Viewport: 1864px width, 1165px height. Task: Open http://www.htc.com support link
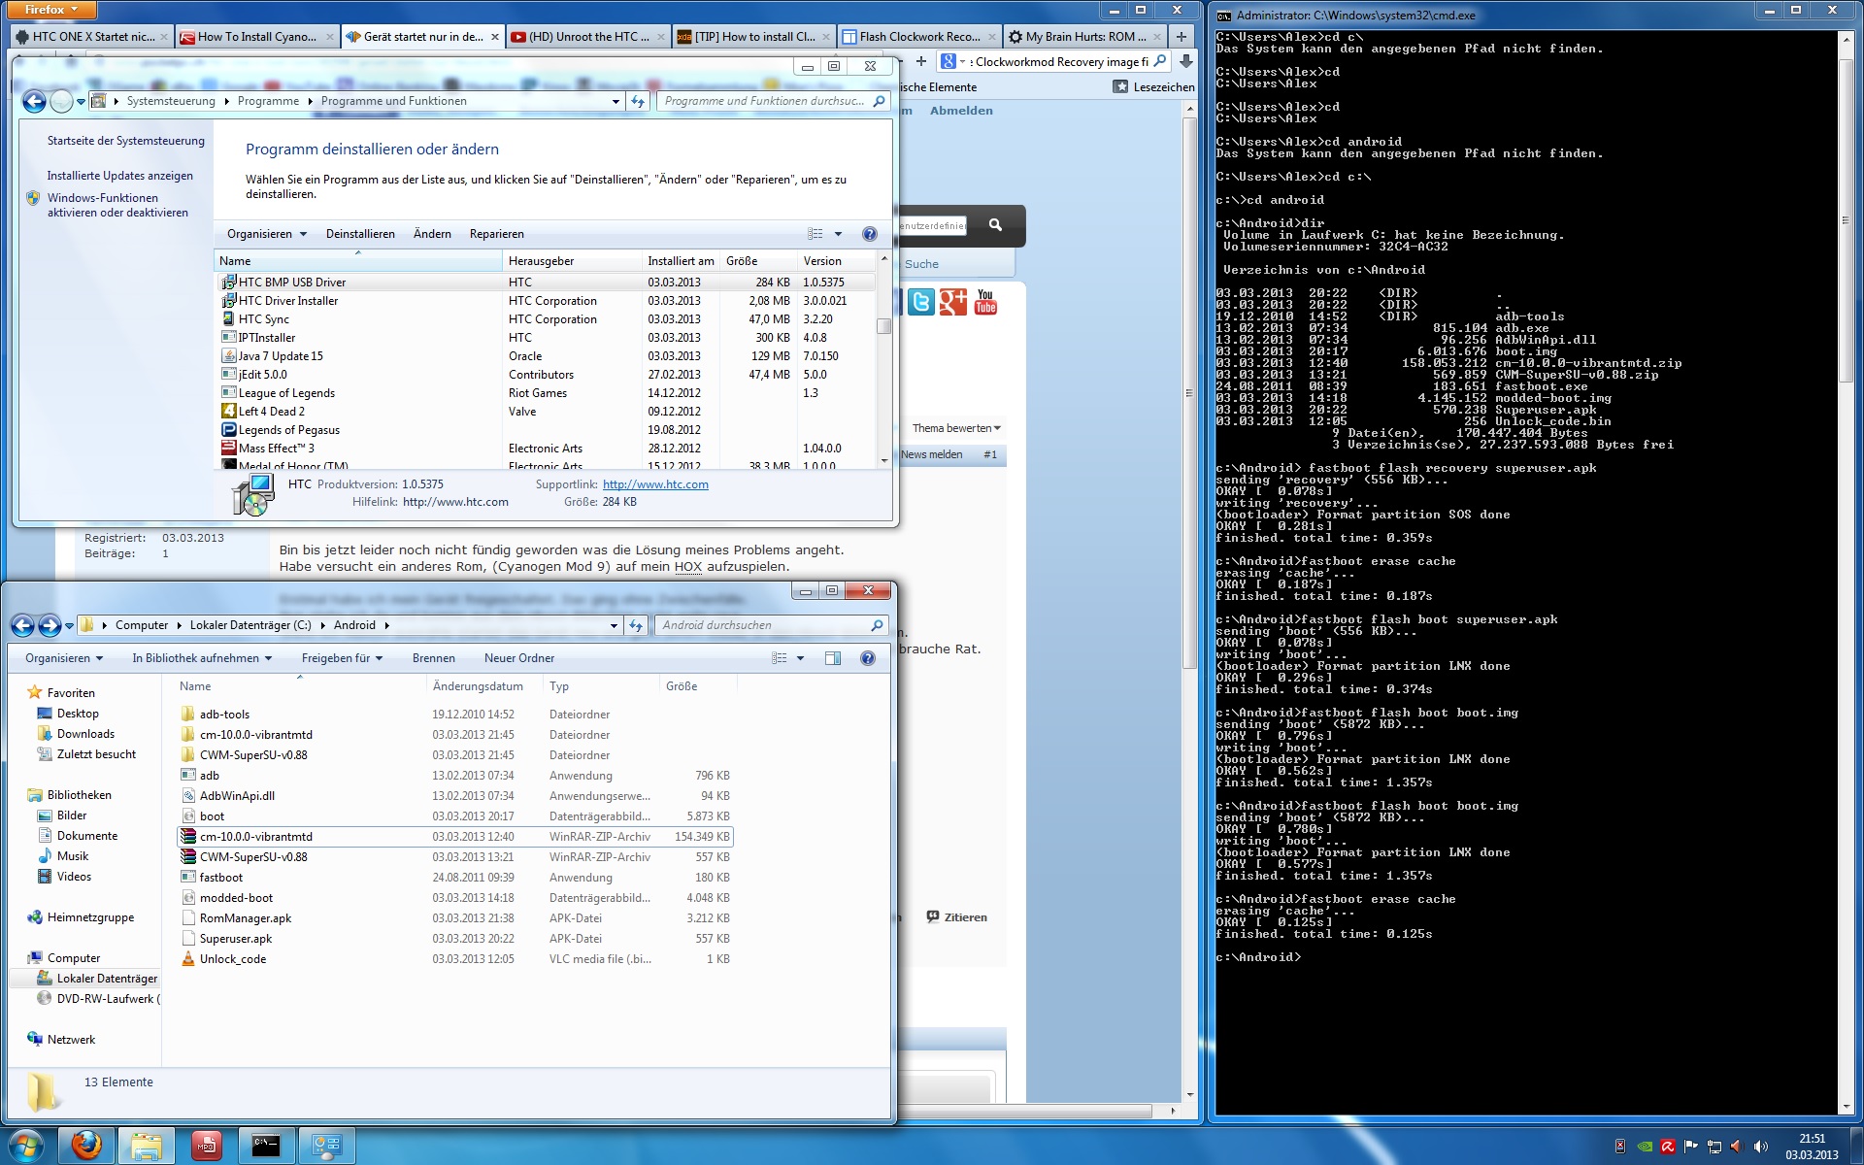pos(655,484)
